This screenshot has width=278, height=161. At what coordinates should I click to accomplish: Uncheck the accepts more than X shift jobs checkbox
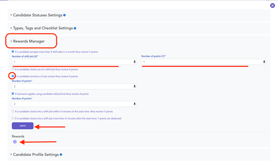coord(13,52)
